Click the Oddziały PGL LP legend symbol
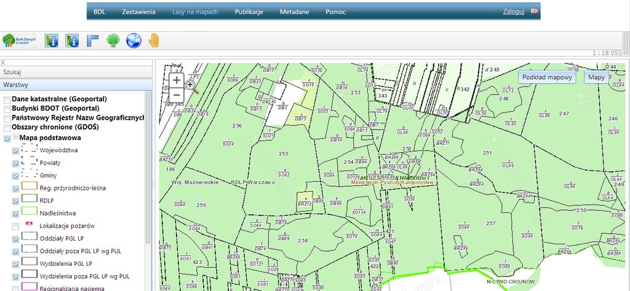Image resolution: width=630 pixels, height=291 pixels. pos(30,236)
